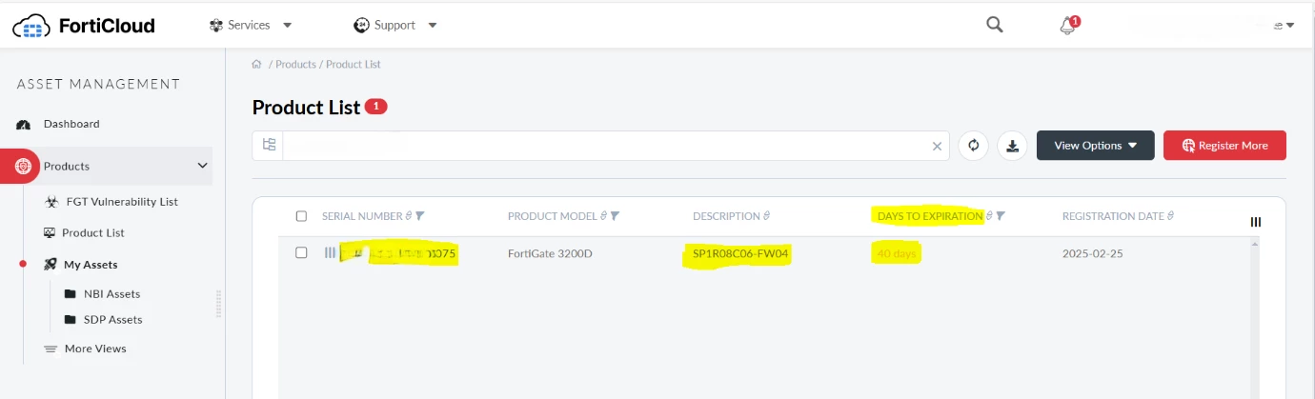Toggle the select-all header checkbox
Image resolution: width=1315 pixels, height=399 pixels.
(301, 216)
